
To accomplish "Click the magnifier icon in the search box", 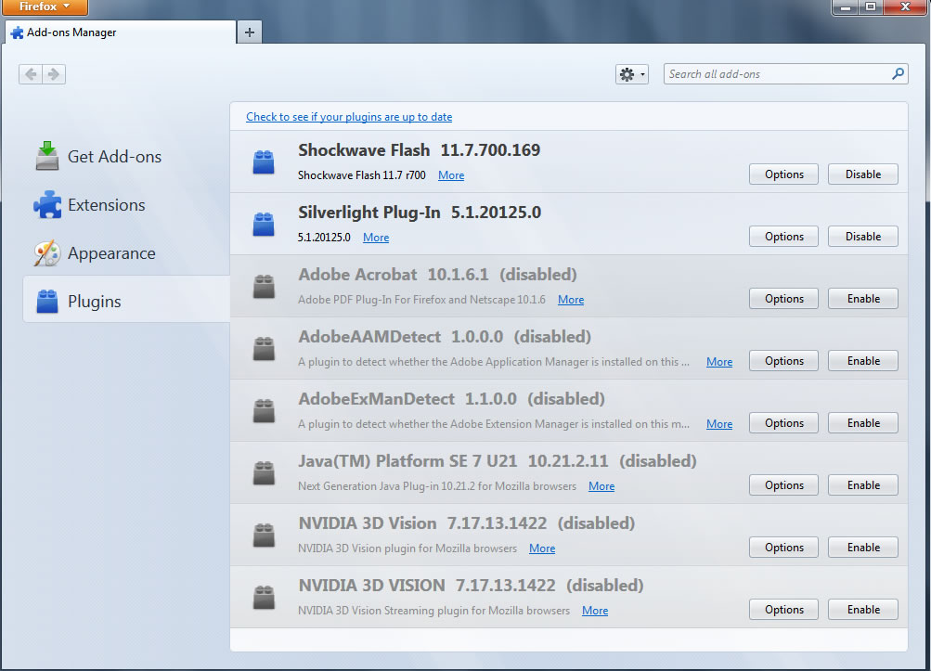I will click(898, 74).
